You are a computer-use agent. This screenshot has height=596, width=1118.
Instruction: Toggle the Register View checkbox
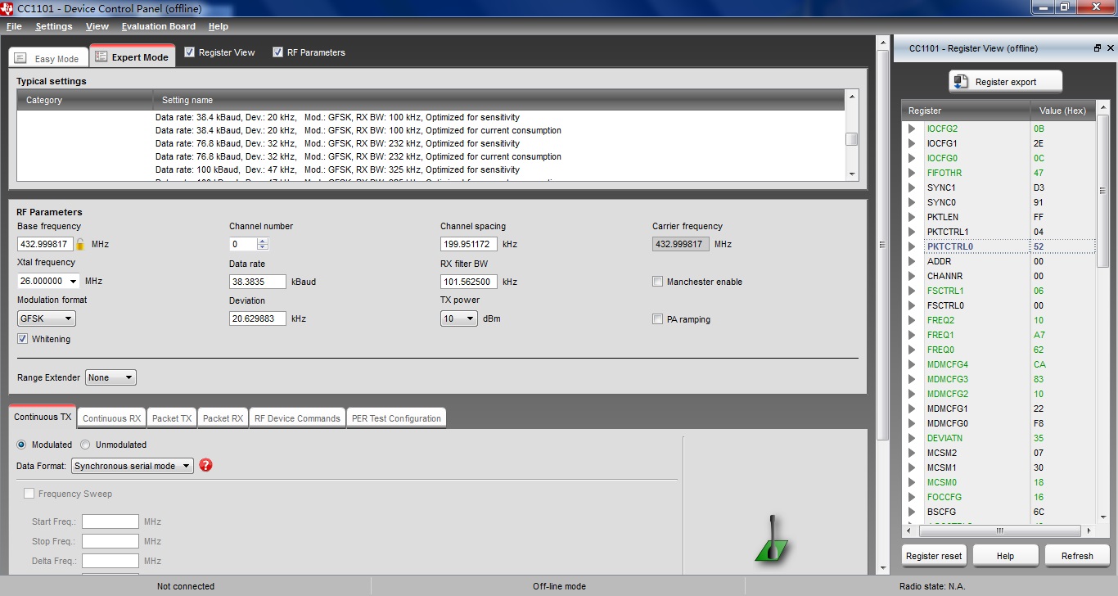coord(190,52)
